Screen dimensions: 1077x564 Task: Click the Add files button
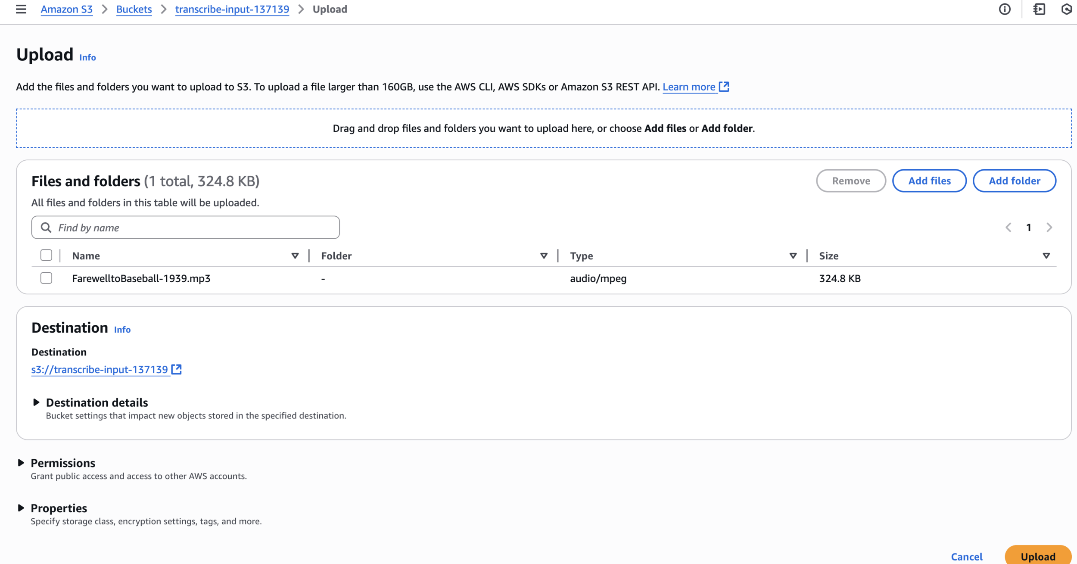point(929,181)
